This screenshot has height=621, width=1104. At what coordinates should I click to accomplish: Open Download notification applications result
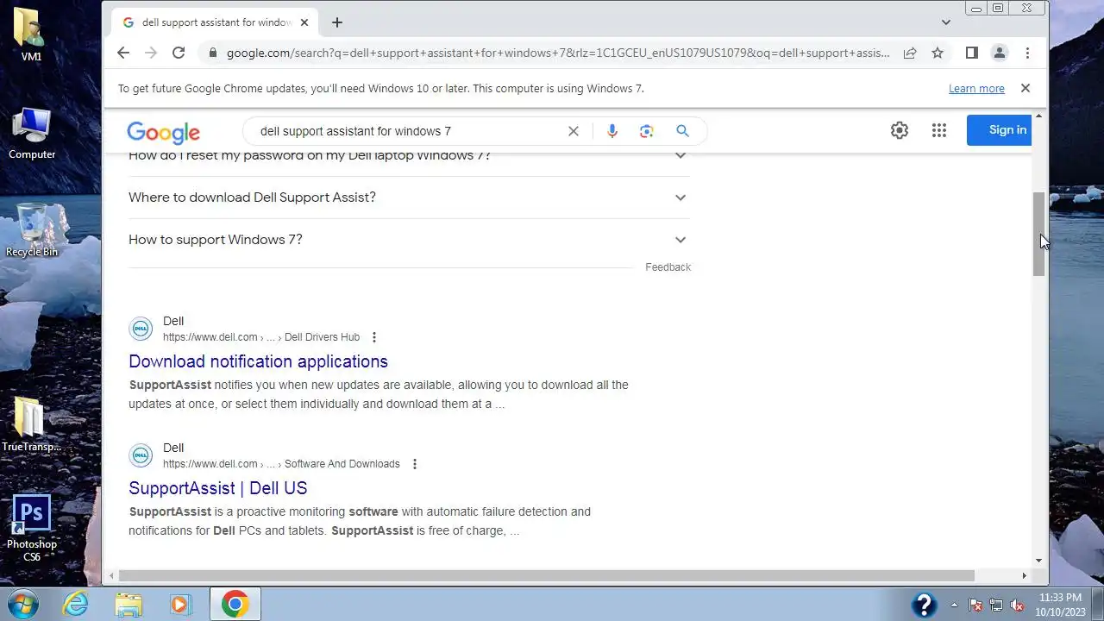[x=258, y=361]
